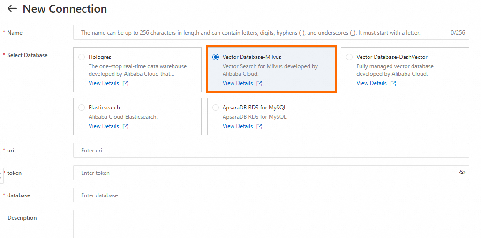
Task: Open external link icon under Elasticsearch
Action: pyautogui.click(x=125, y=127)
